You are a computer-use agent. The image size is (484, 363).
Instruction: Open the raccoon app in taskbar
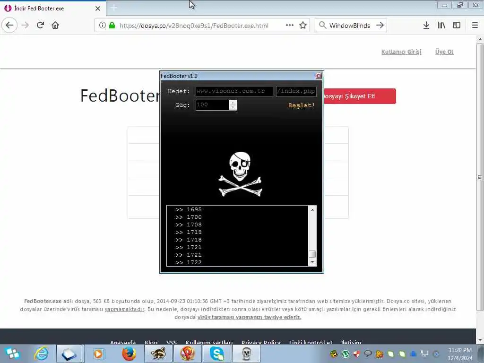(158, 354)
